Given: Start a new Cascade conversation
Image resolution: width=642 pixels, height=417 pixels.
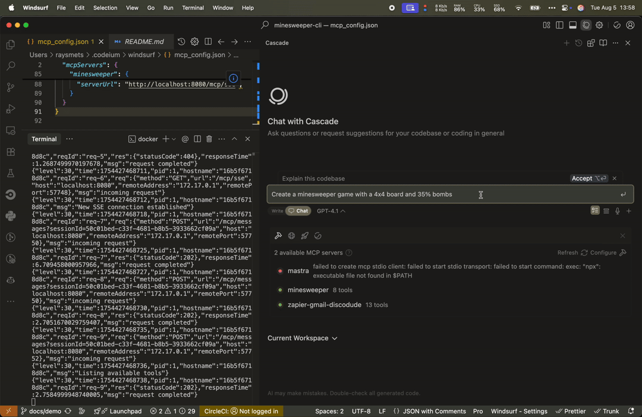Looking at the screenshot, I should click(567, 43).
